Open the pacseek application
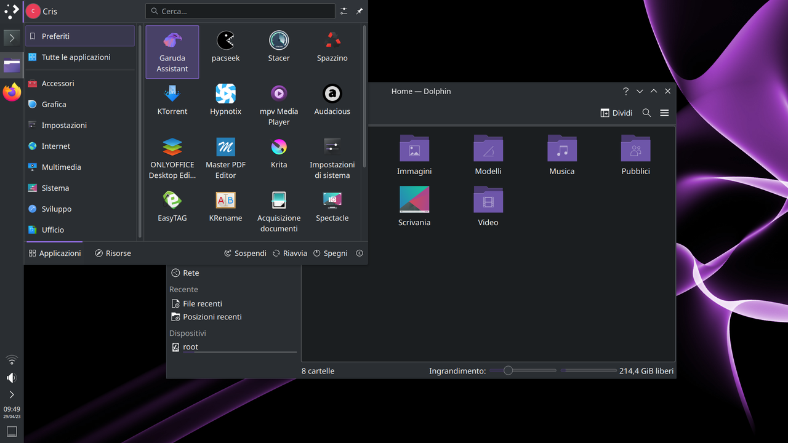This screenshot has height=443, width=788. 225,47
